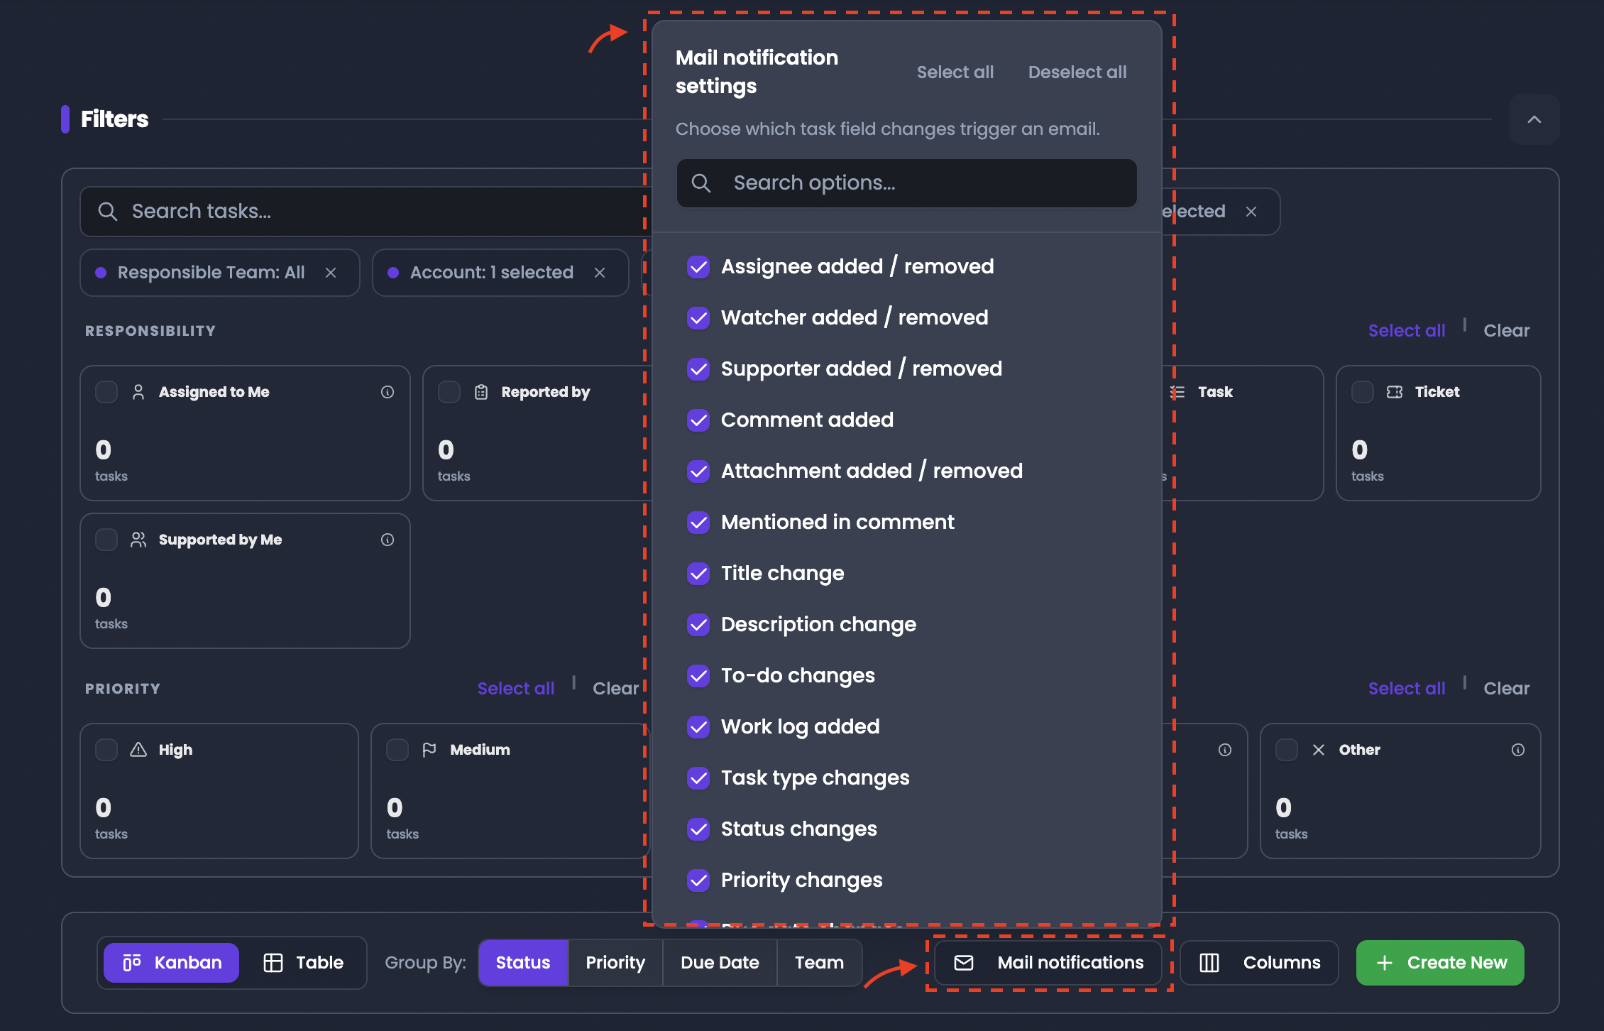The width and height of the screenshot is (1604, 1031).
Task: Click the info icon on Supported by Me
Action: [x=388, y=540]
